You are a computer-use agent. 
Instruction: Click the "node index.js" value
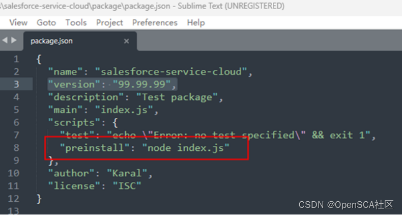[x=186, y=148]
